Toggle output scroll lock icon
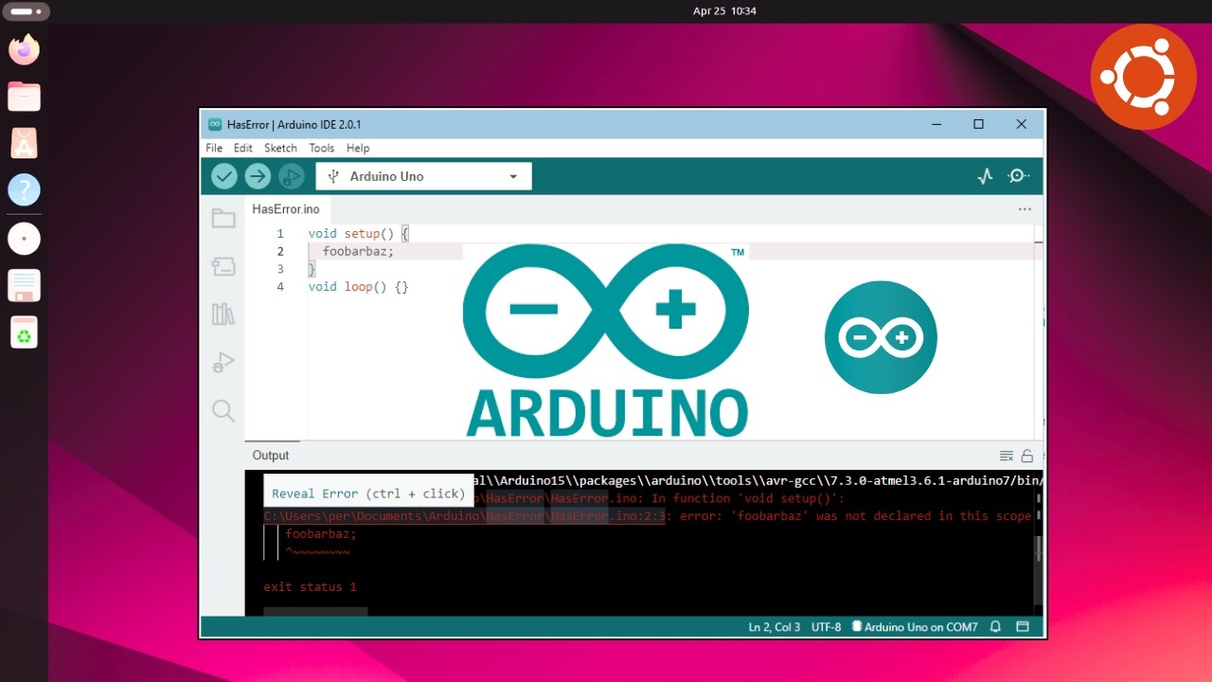The width and height of the screenshot is (1212, 682). [x=1027, y=456]
